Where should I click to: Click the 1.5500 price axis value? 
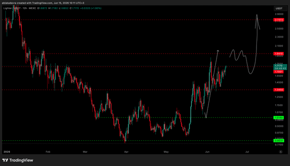[279, 76]
